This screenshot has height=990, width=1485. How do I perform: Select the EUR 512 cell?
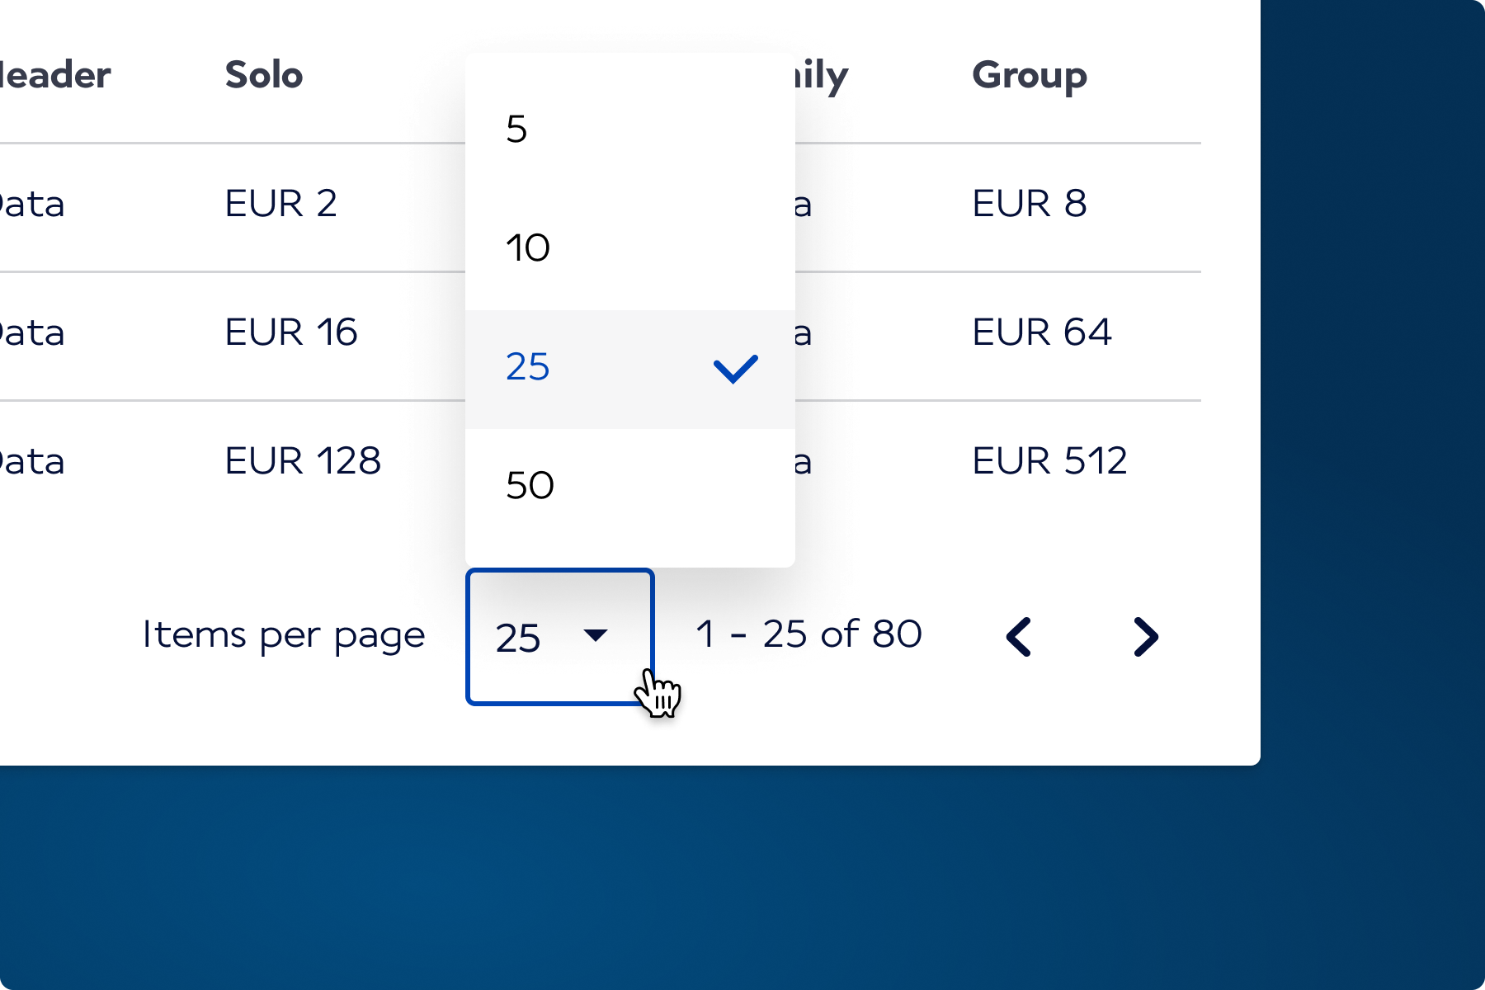point(1049,461)
